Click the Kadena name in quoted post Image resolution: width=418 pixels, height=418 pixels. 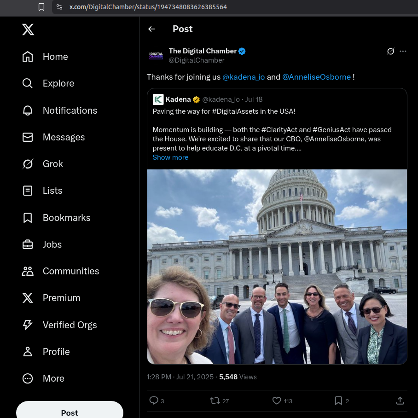(178, 99)
